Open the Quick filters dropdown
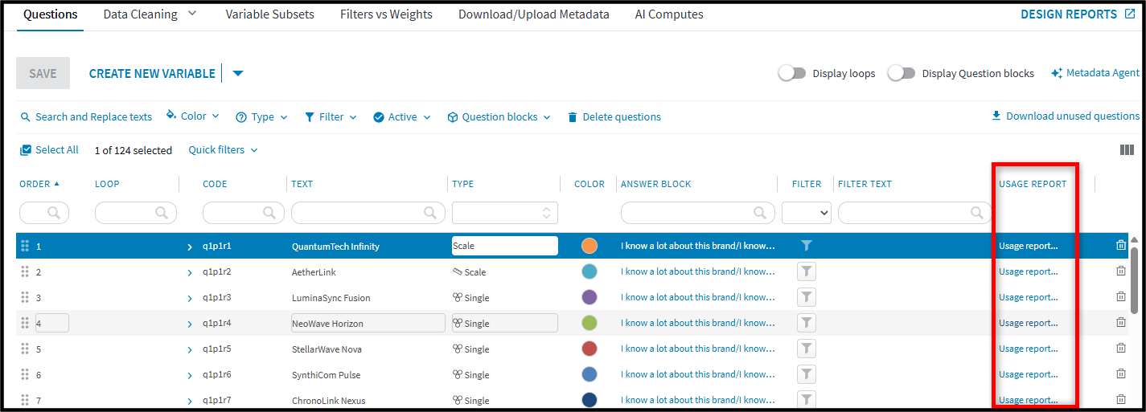This screenshot has width=1146, height=412. pos(223,150)
